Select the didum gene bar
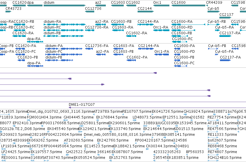Viewport: 246px width, 162px height. click(x=64, y=5)
